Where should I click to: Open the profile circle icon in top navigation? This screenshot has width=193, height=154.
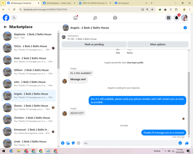click(115, 18)
